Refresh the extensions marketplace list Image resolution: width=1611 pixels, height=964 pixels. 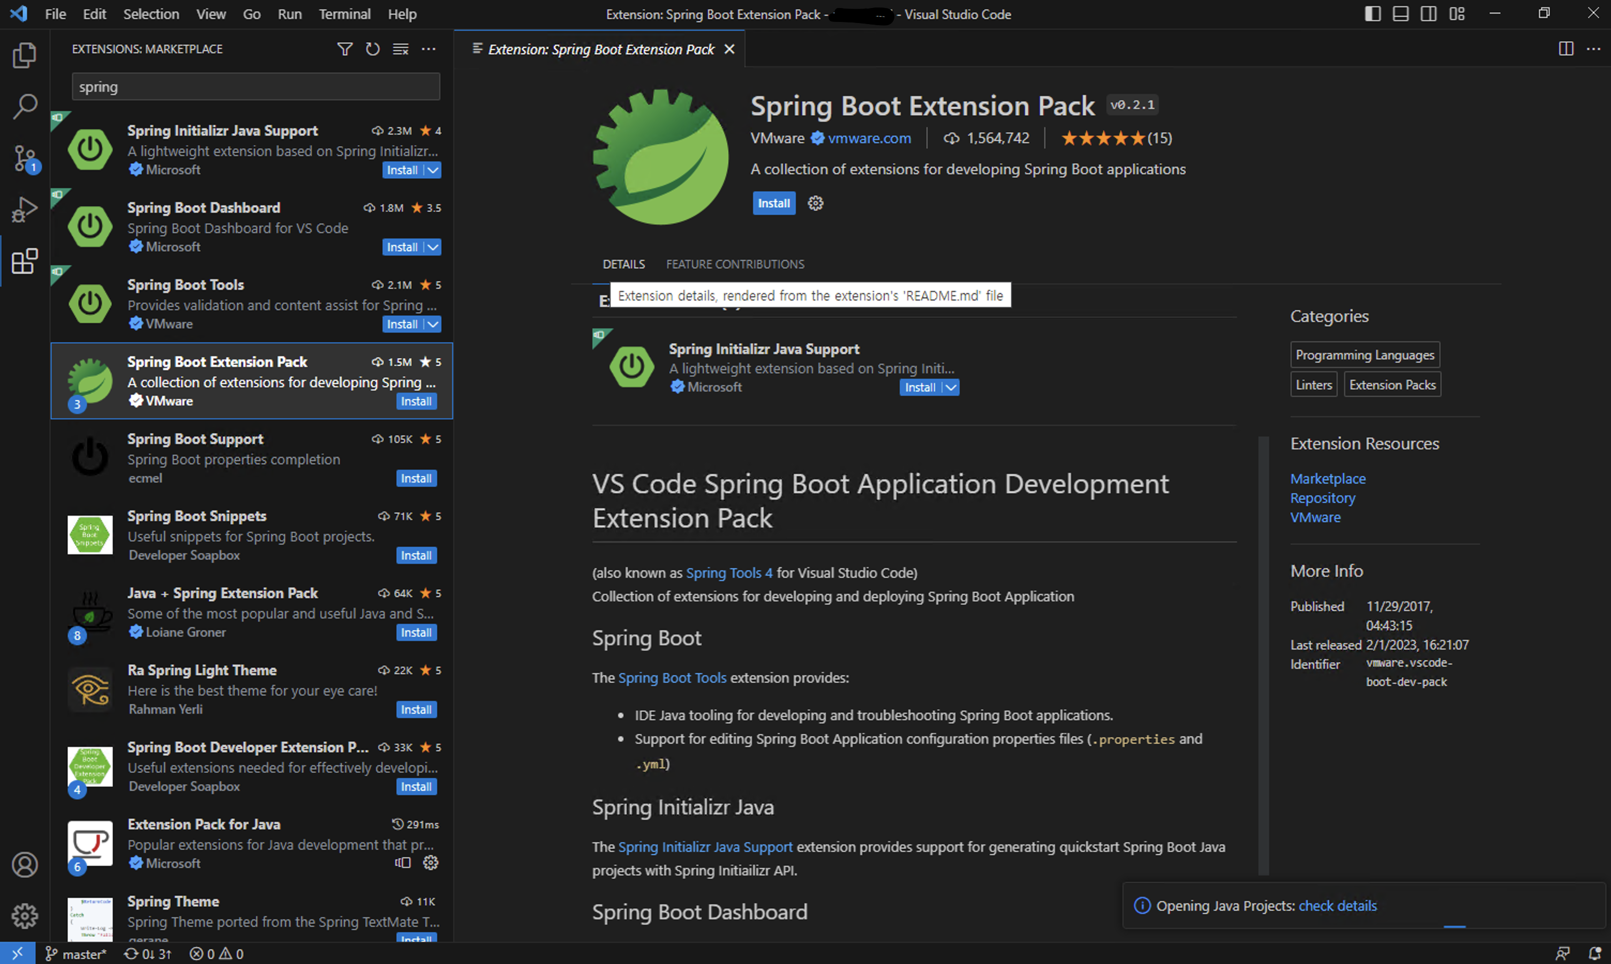point(372,49)
